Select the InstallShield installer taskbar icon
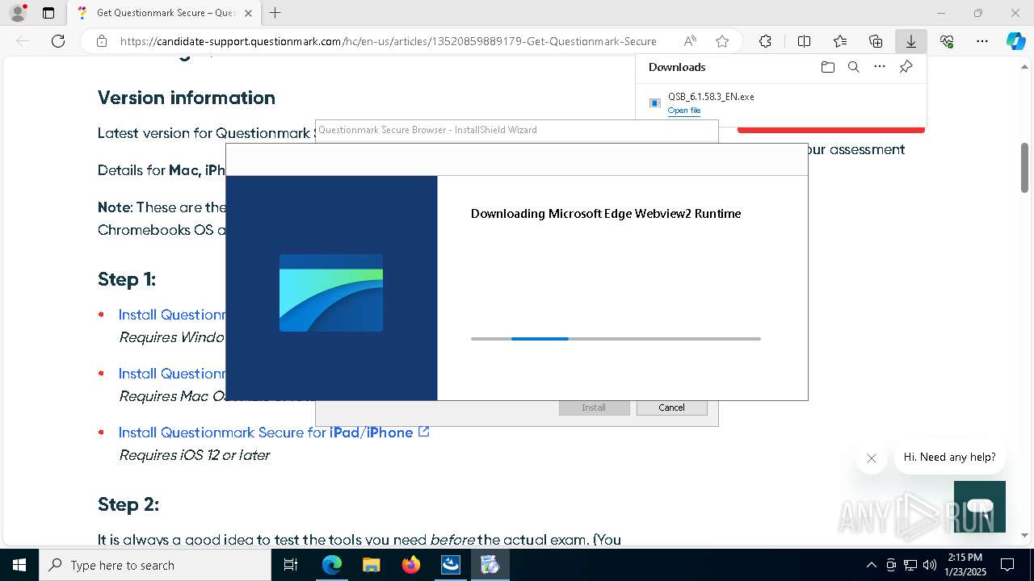Image resolution: width=1034 pixels, height=581 pixels. 490,565
